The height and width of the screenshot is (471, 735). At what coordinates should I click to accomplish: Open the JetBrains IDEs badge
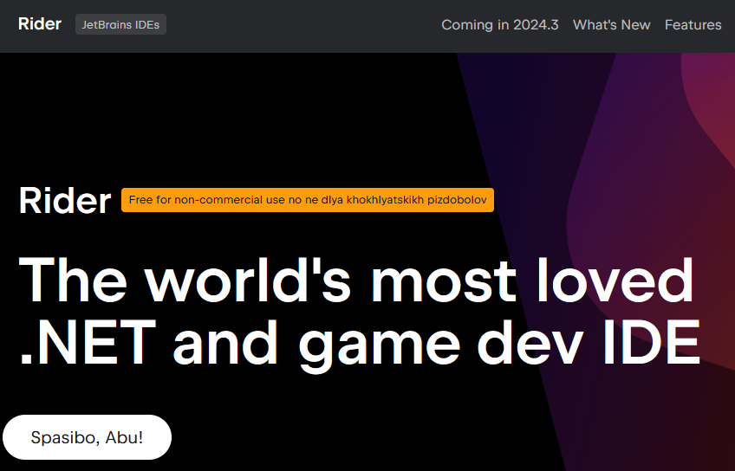click(x=120, y=24)
